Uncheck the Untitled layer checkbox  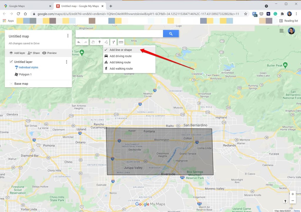tap(11, 62)
